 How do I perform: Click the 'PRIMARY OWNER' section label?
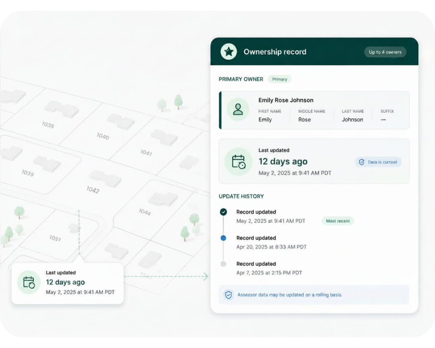tap(241, 79)
